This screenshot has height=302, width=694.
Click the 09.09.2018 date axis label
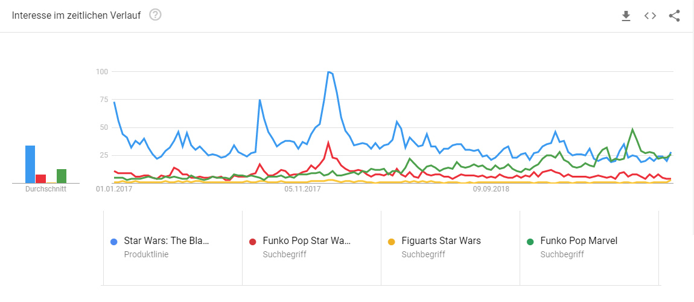[491, 190]
